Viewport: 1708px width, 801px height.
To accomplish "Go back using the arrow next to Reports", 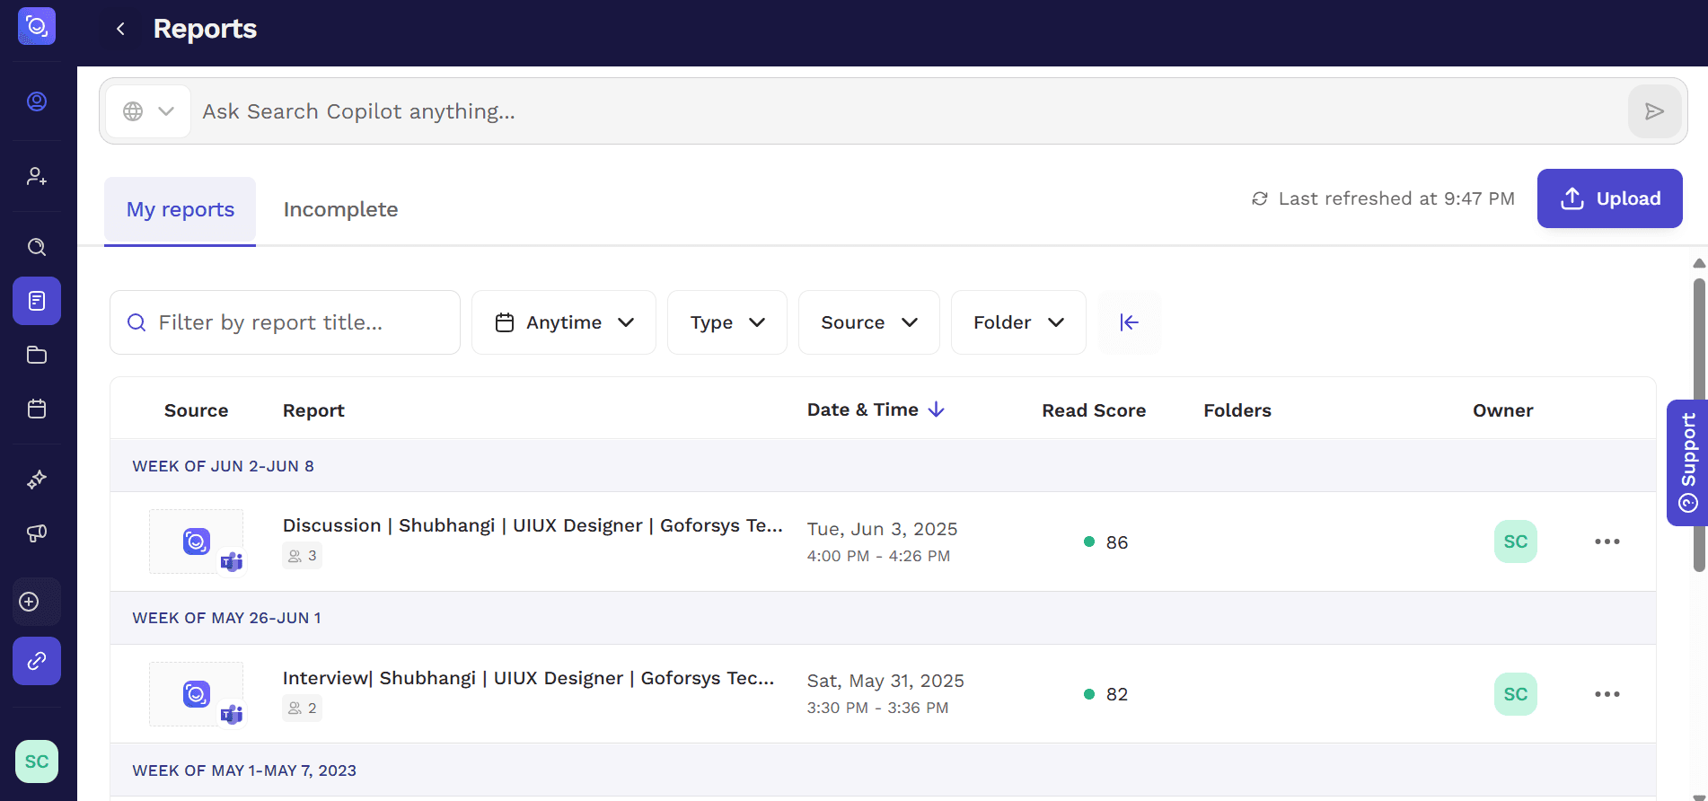I will pos(120,29).
